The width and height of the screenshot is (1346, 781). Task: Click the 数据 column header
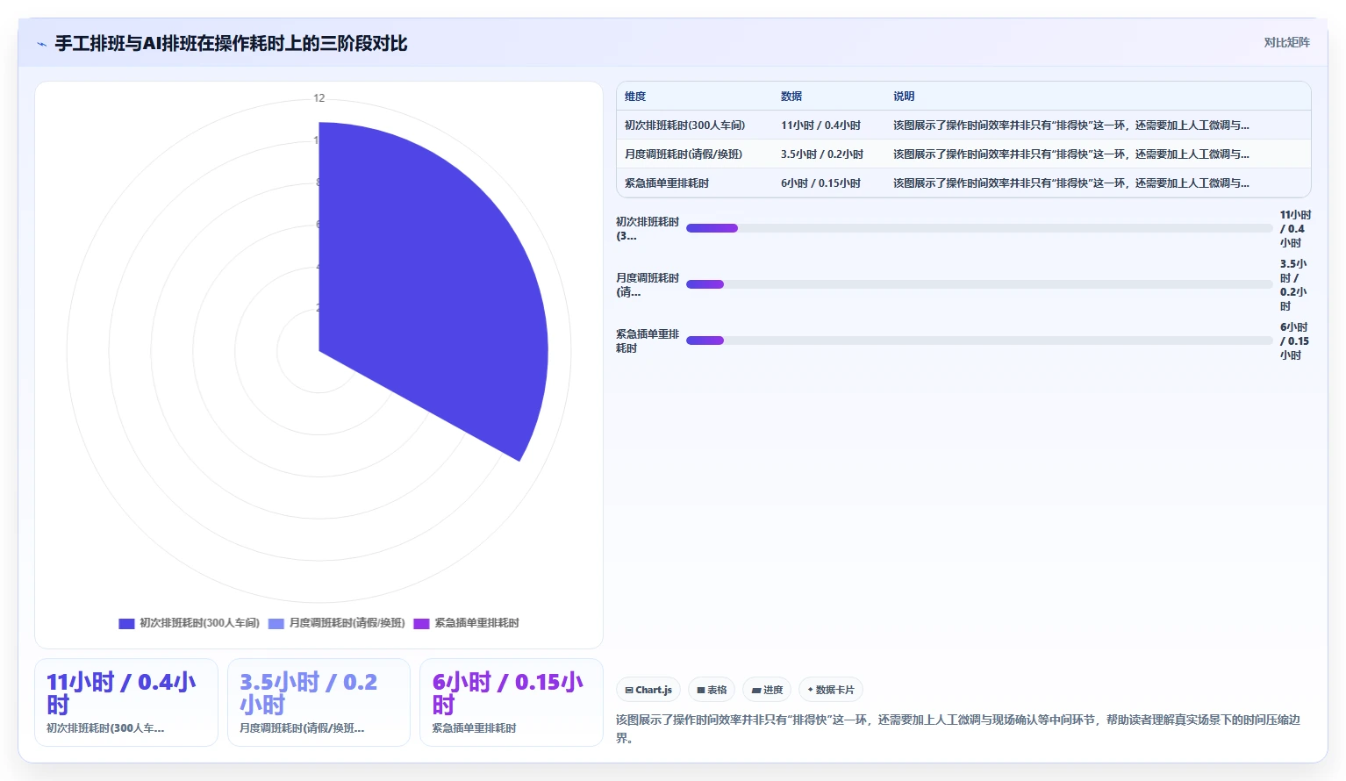click(x=791, y=97)
